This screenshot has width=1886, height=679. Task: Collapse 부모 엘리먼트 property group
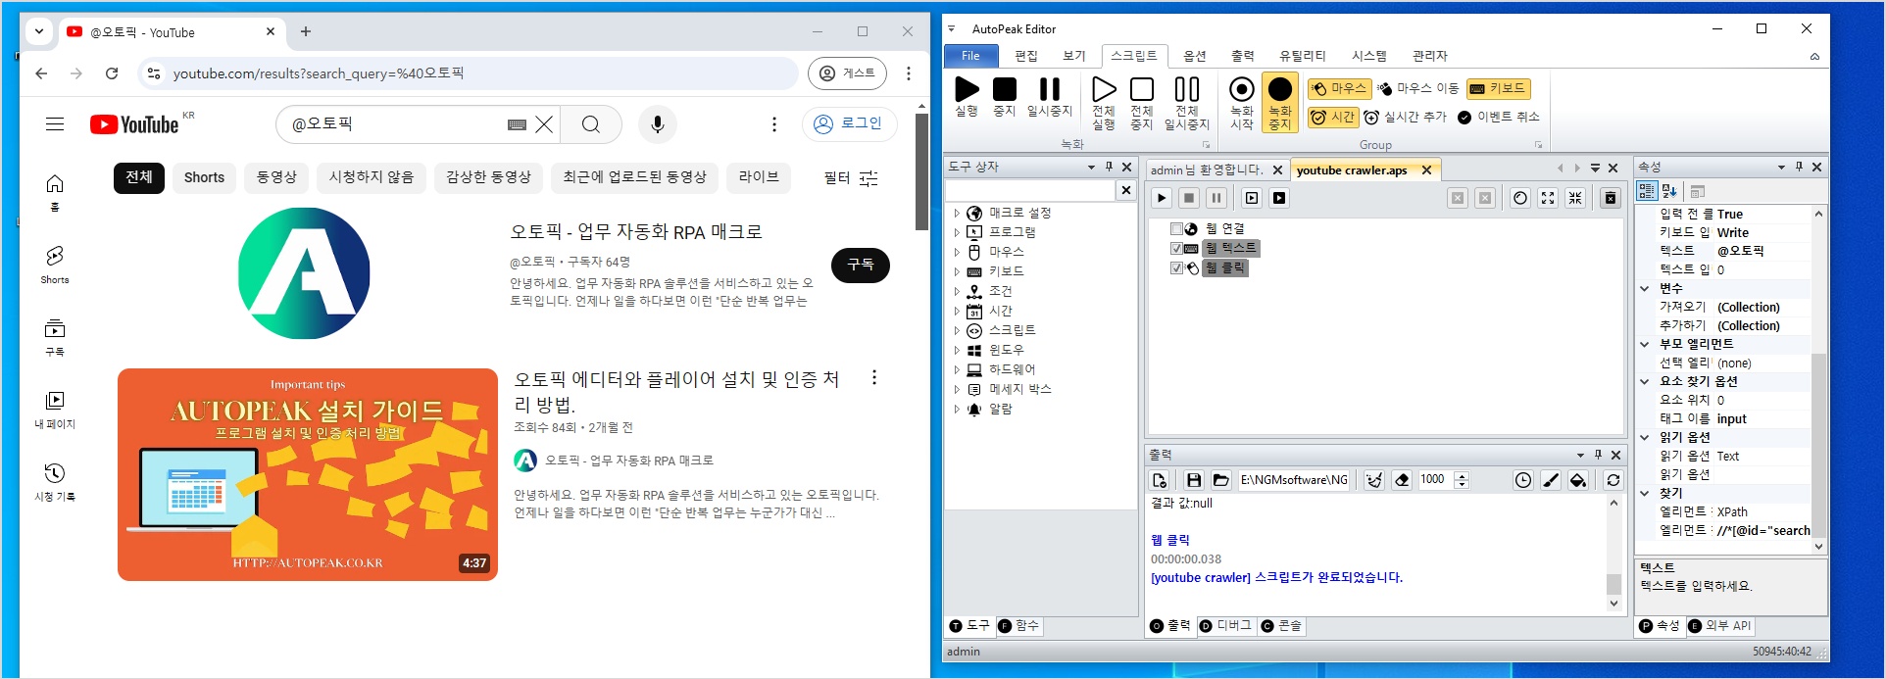tap(1645, 344)
